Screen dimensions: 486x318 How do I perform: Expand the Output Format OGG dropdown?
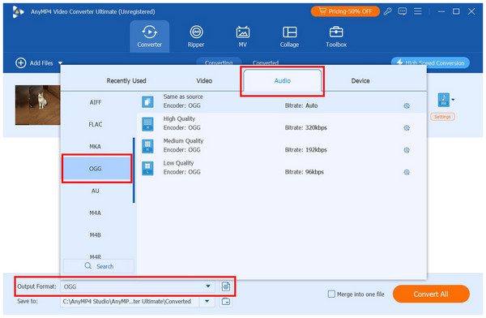[208, 286]
